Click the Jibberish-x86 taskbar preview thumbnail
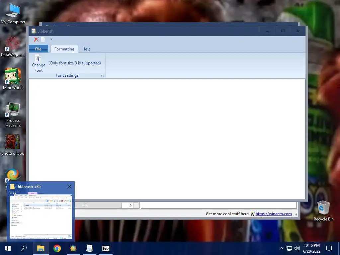 click(41, 216)
